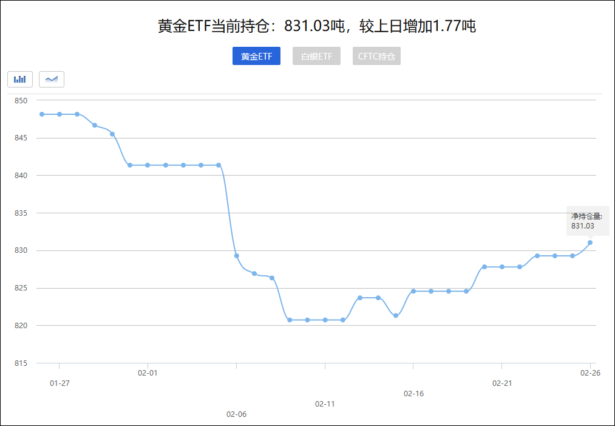Click the x-axis label 02-06
The height and width of the screenshot is (426, 615).
click(x=237, y=414)
